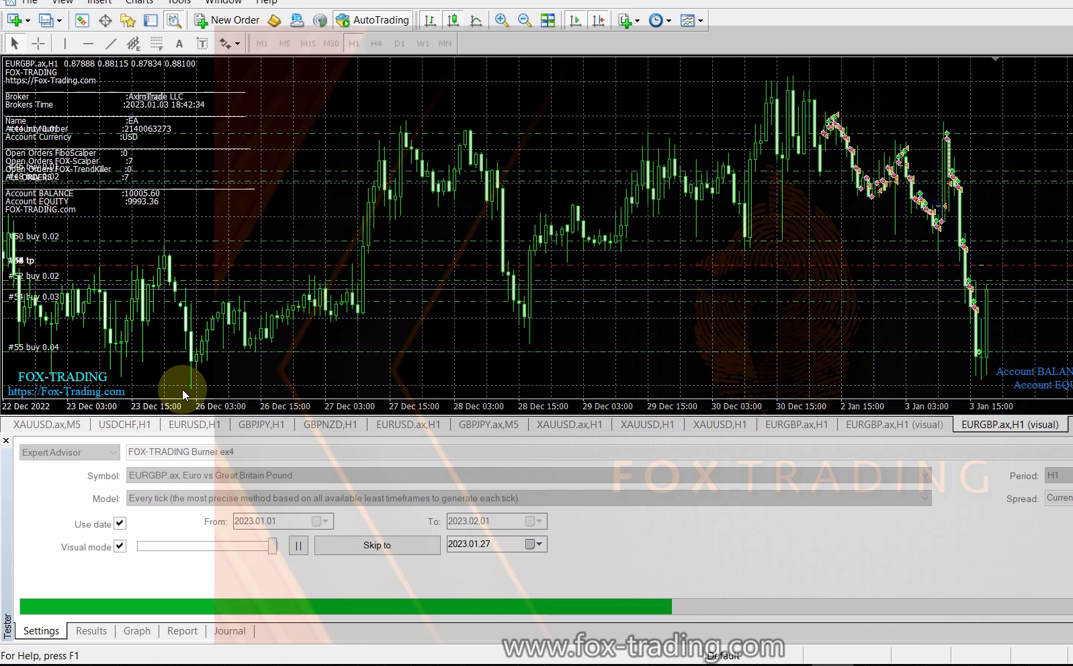Switch to the Journal tab in Tester
Screen dimensions: 1073x666
[x=230, y=631]
